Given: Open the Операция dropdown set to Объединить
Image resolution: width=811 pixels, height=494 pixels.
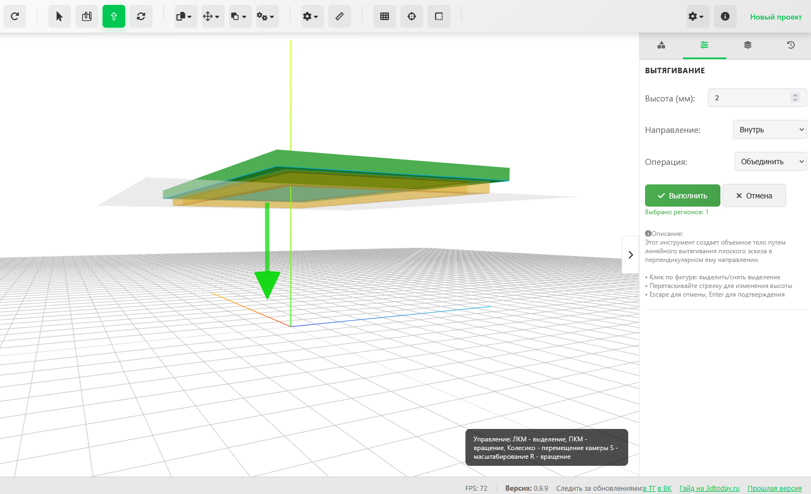Looking at the screenshot, I should pyautogui.click(x=770, y=162).
